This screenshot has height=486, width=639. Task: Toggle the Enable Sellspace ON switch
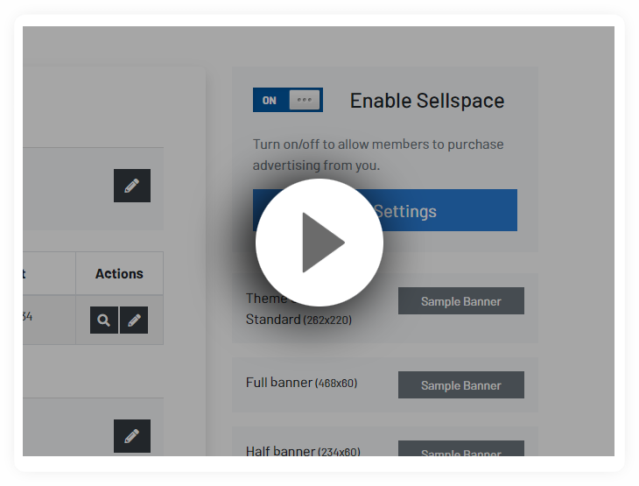(288, 100)
